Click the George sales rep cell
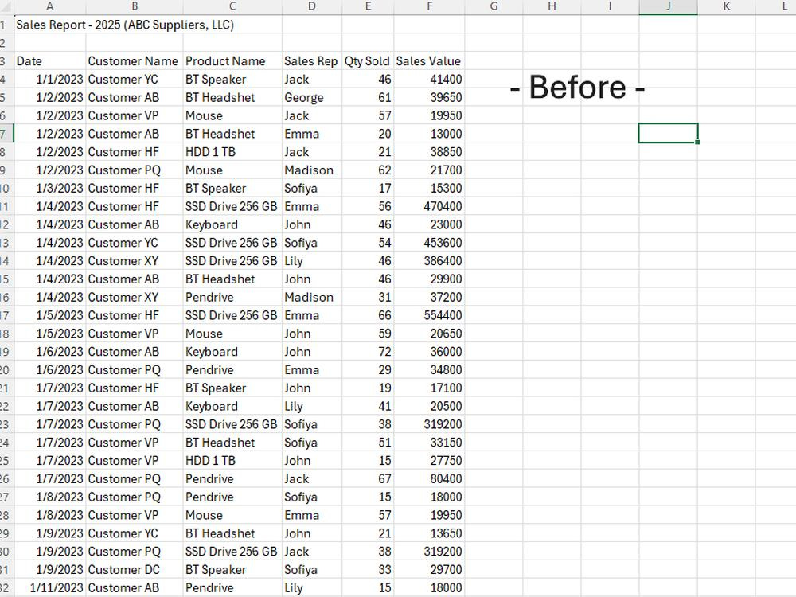Screen dimensions: 796x597 coord(312,97)
